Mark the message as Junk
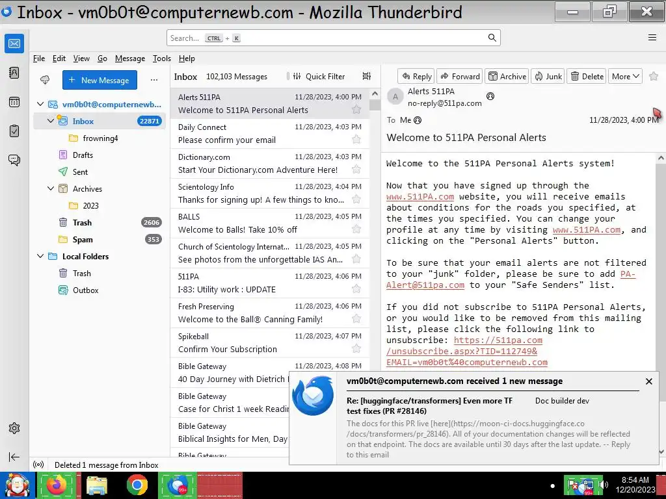The image size is (666, 499). click(548, 77)
